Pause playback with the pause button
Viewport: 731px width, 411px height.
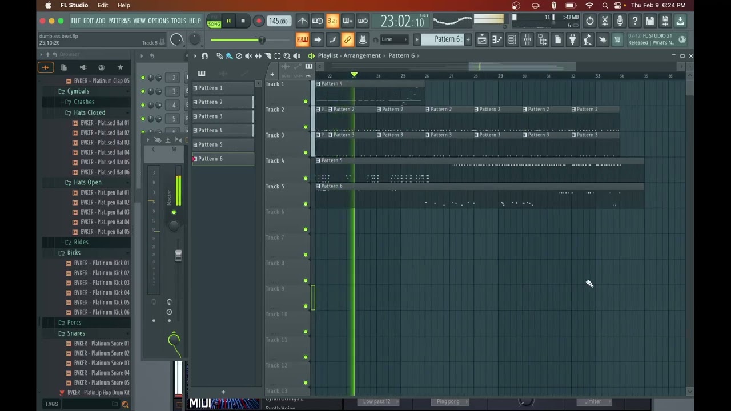pos(228,21)
